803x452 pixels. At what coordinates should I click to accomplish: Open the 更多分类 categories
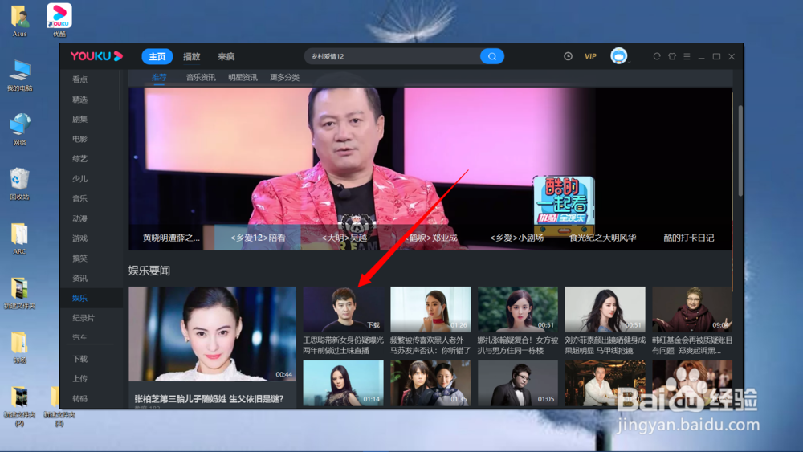pyautogui.click(x=285, y=77)
